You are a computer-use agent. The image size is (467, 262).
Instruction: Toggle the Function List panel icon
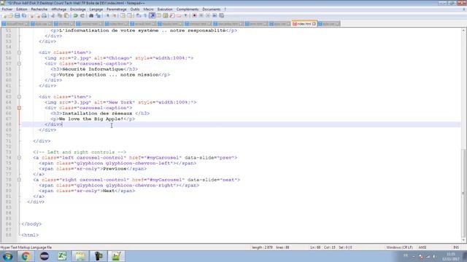[172, 15]
